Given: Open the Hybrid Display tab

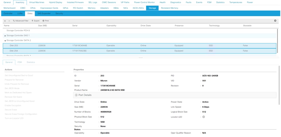Looking at the screenshot, I should coord(55,2).
